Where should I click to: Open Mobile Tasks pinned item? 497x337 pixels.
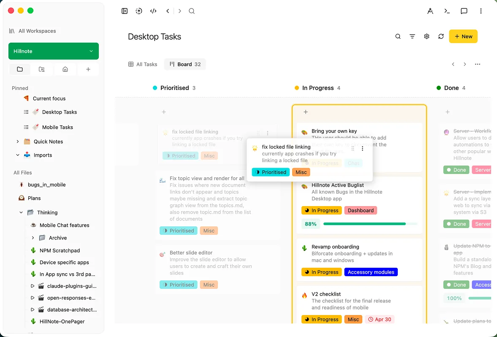[57, 127]
